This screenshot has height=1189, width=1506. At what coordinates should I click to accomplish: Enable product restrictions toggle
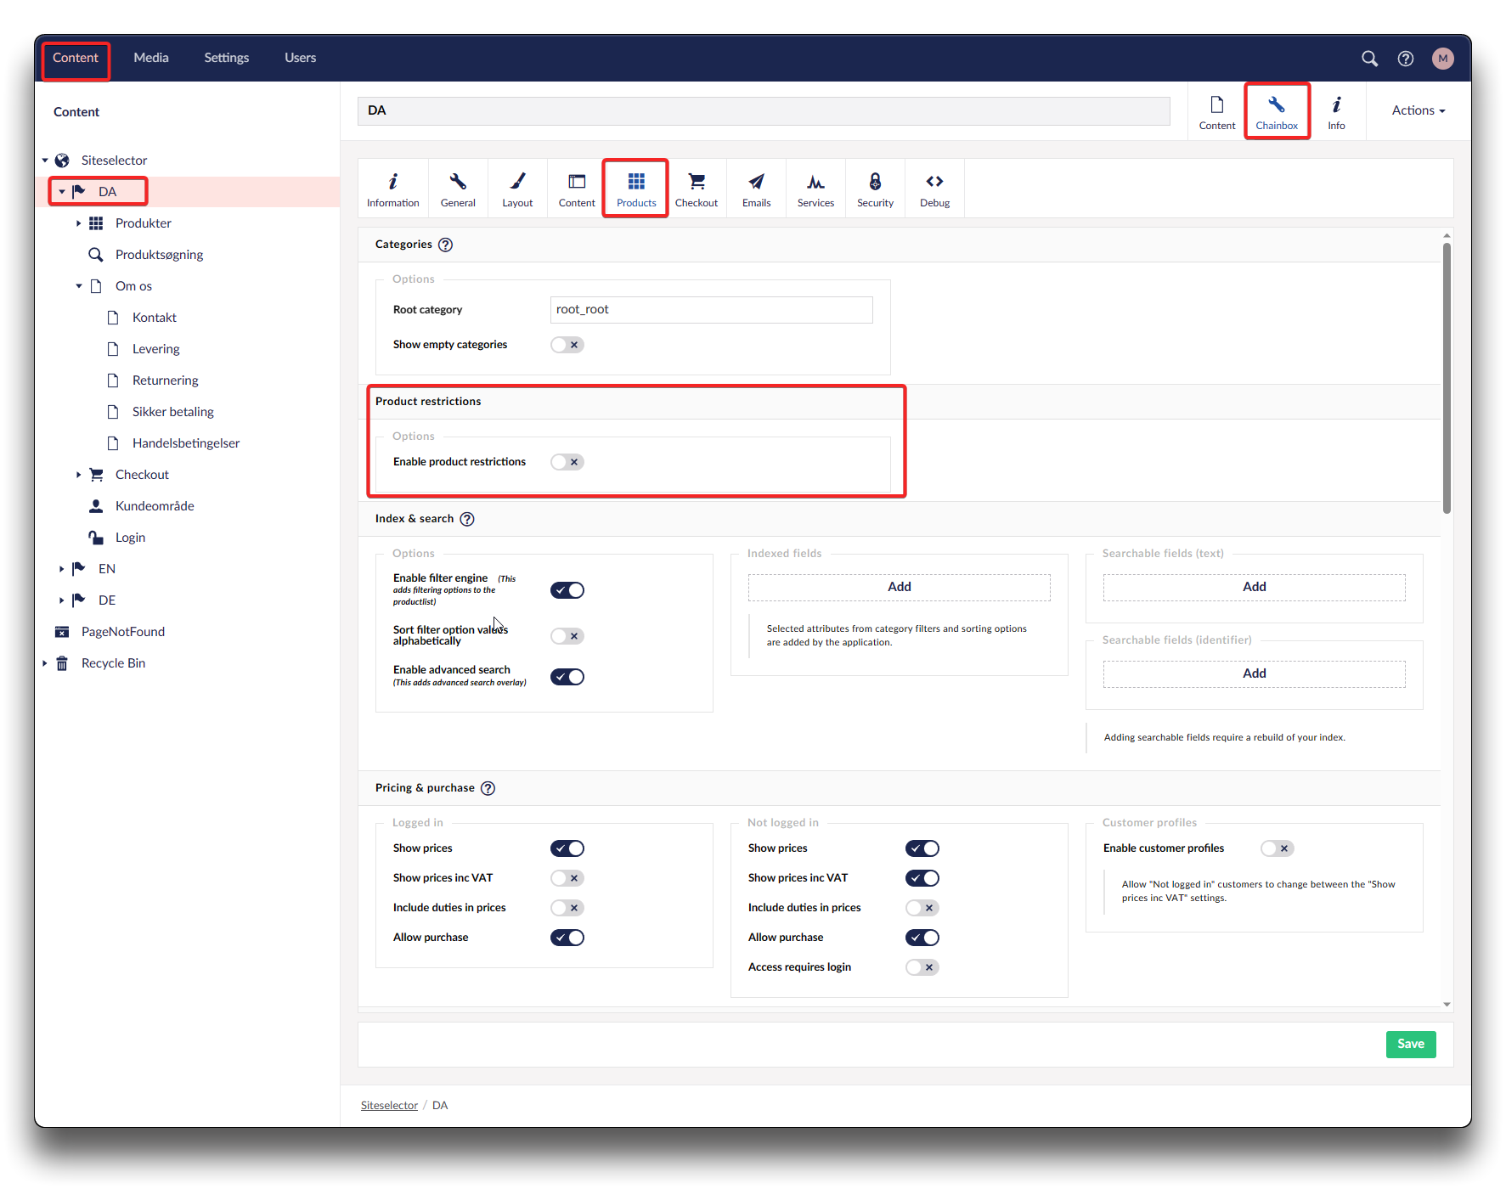tap(567, 462)
